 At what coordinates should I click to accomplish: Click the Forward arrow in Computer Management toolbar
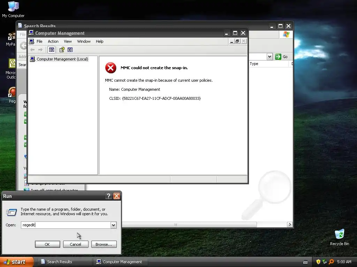pos(40,50)
